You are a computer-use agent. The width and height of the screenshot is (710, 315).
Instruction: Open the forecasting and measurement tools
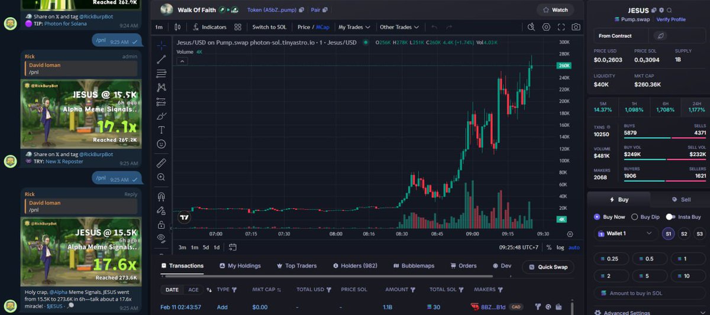pyautogui.click(x=161, y=102)
